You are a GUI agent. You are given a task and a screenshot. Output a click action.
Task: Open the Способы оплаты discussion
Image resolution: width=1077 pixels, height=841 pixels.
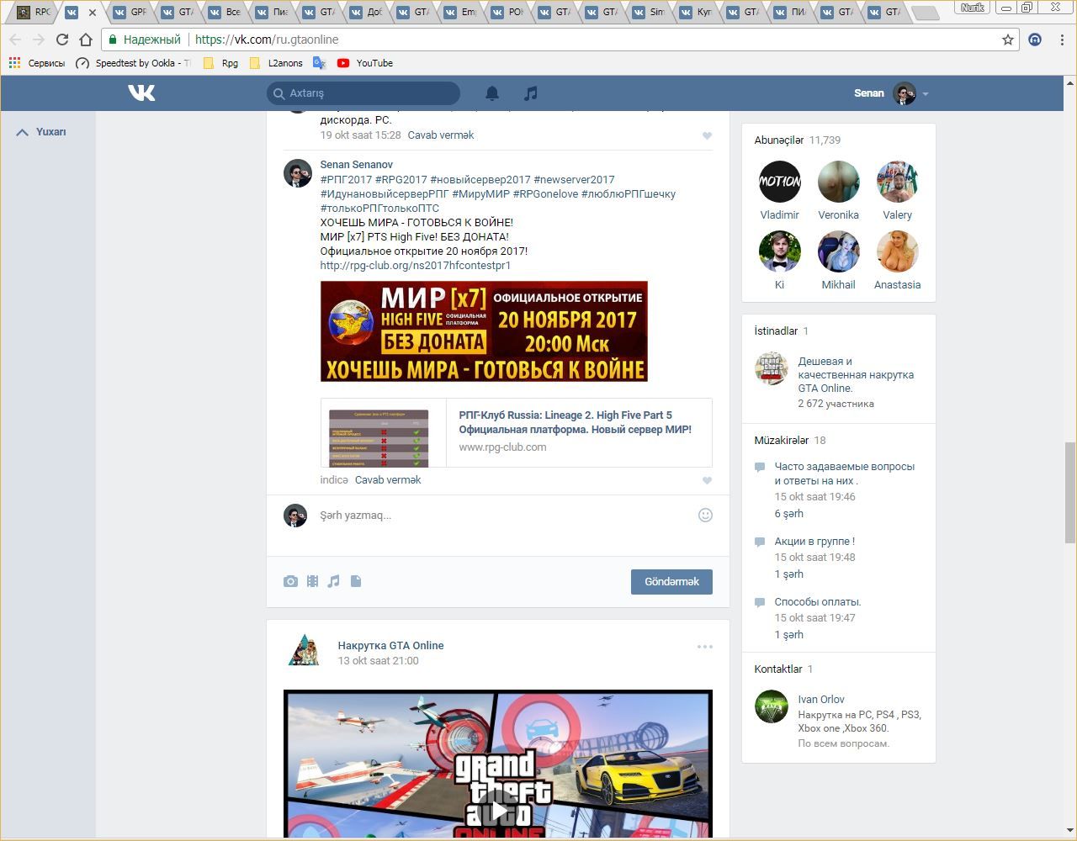click(818, 602)
